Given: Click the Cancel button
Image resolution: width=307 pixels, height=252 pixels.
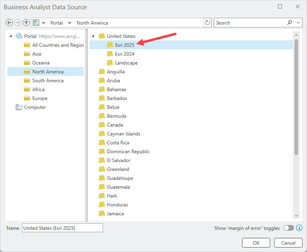Looking at the screenshot, I should point(288,243).
